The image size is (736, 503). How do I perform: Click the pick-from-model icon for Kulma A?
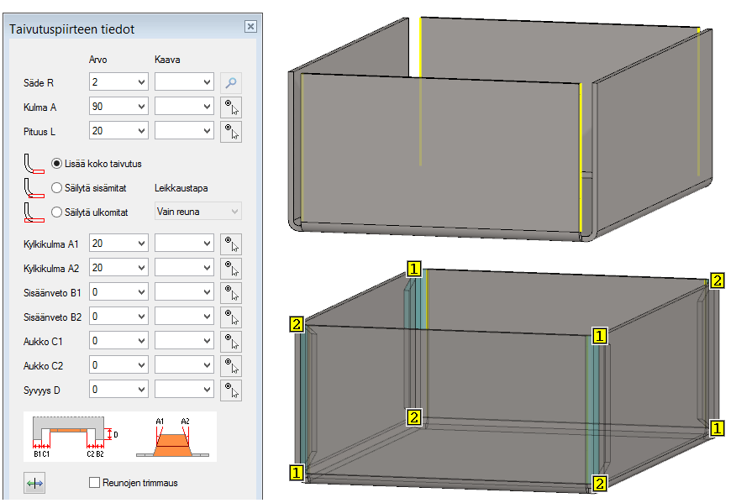click(x=231, y=107)
